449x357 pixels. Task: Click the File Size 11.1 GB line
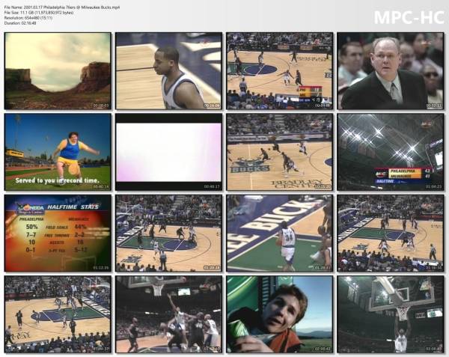39,13
